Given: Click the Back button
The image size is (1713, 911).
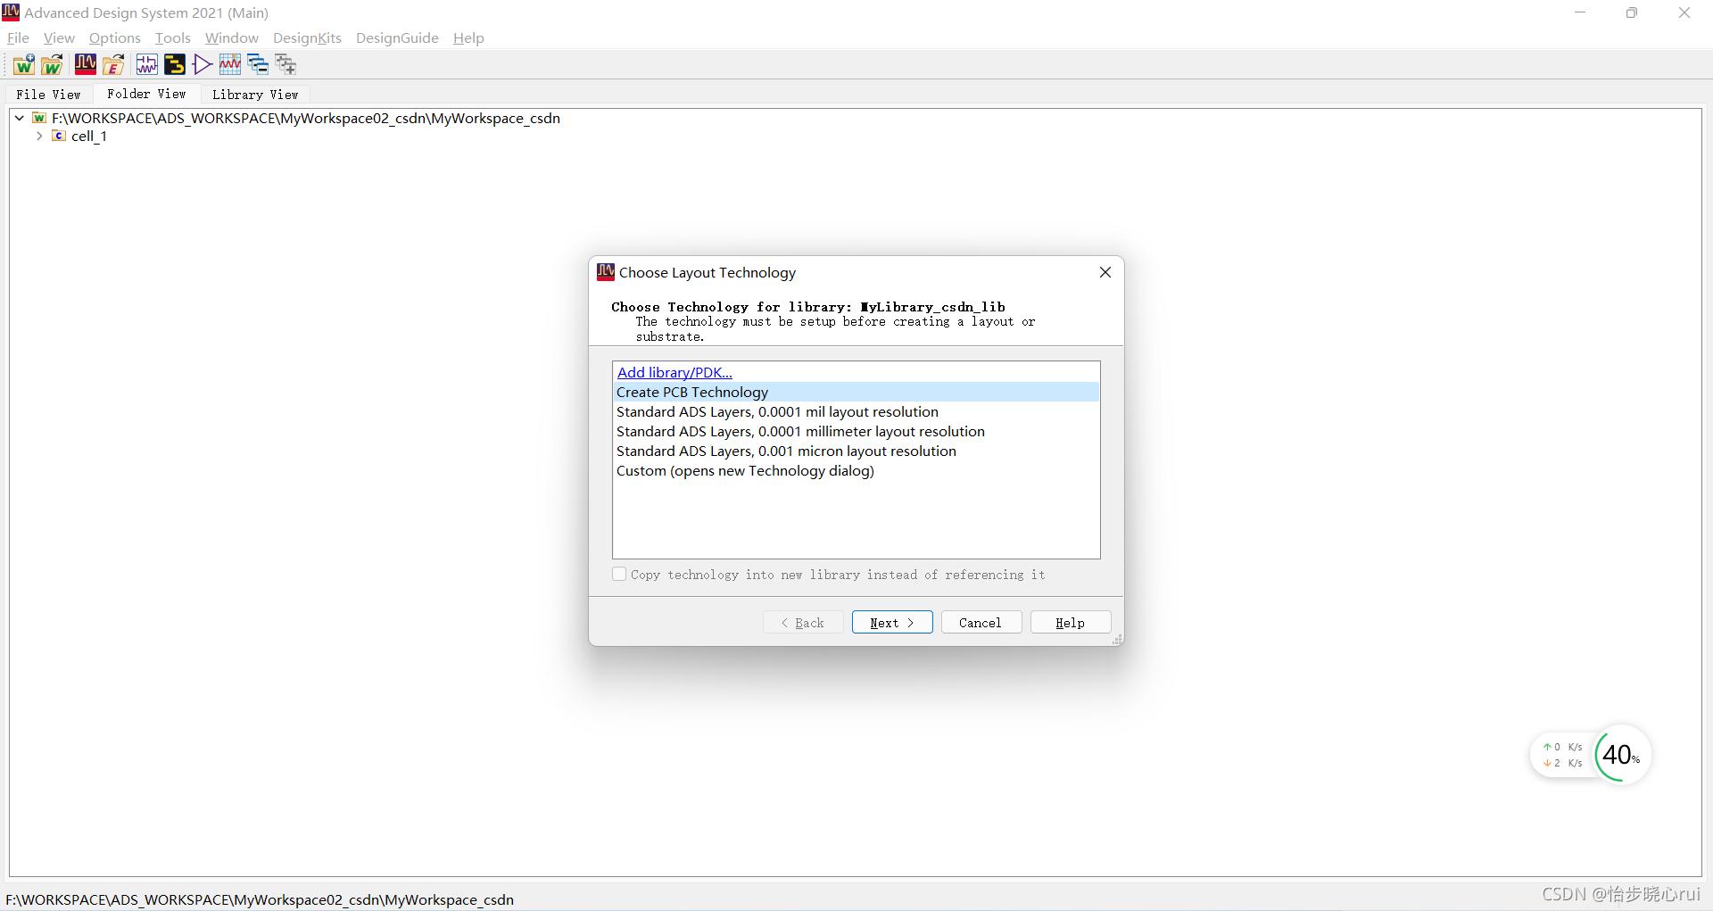Looking at the screenshot, I should click(803, 622).
